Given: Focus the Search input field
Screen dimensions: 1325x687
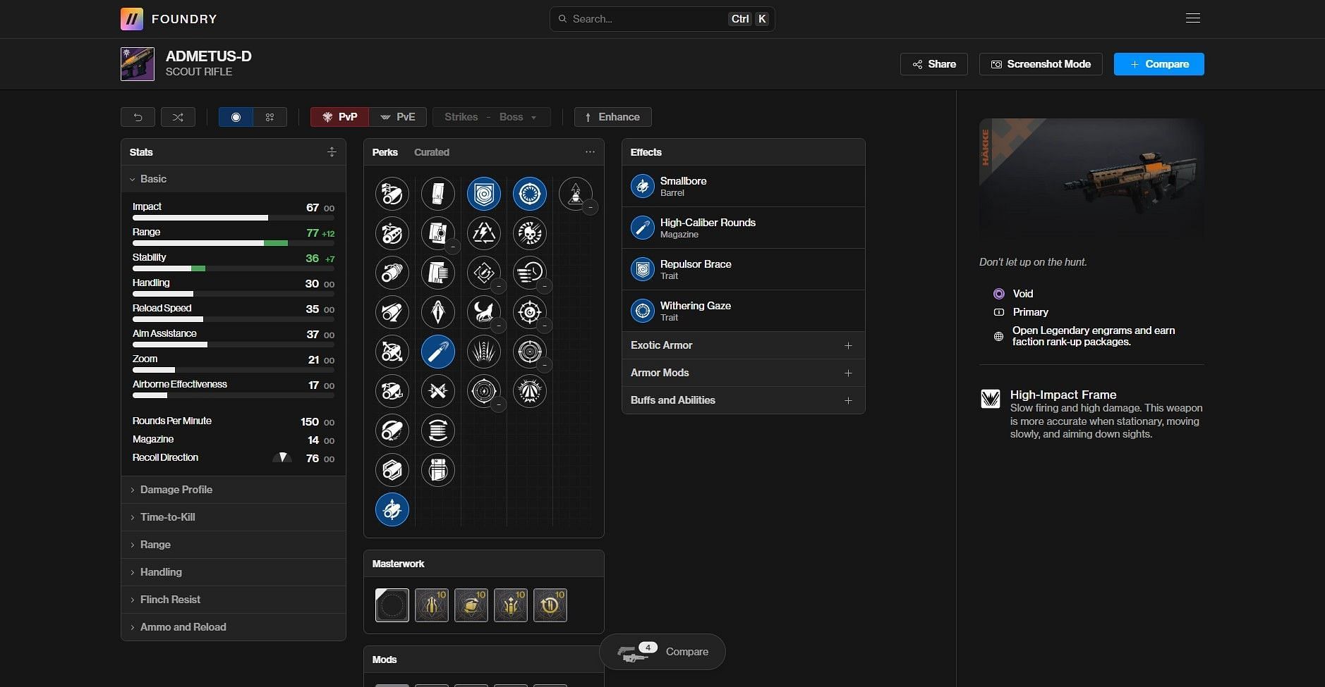Looking at the screenshot, I should point(662,19).
